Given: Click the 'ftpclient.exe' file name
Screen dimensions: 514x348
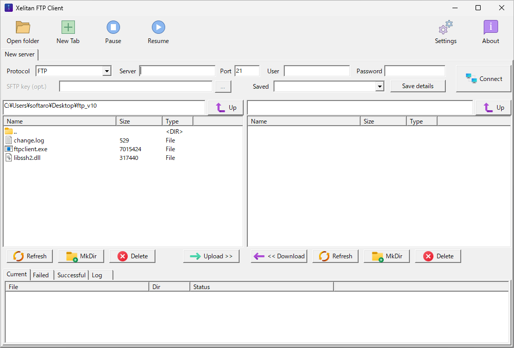Looking at the screenshot, I should pyautogui.click(x=30, y=149).
